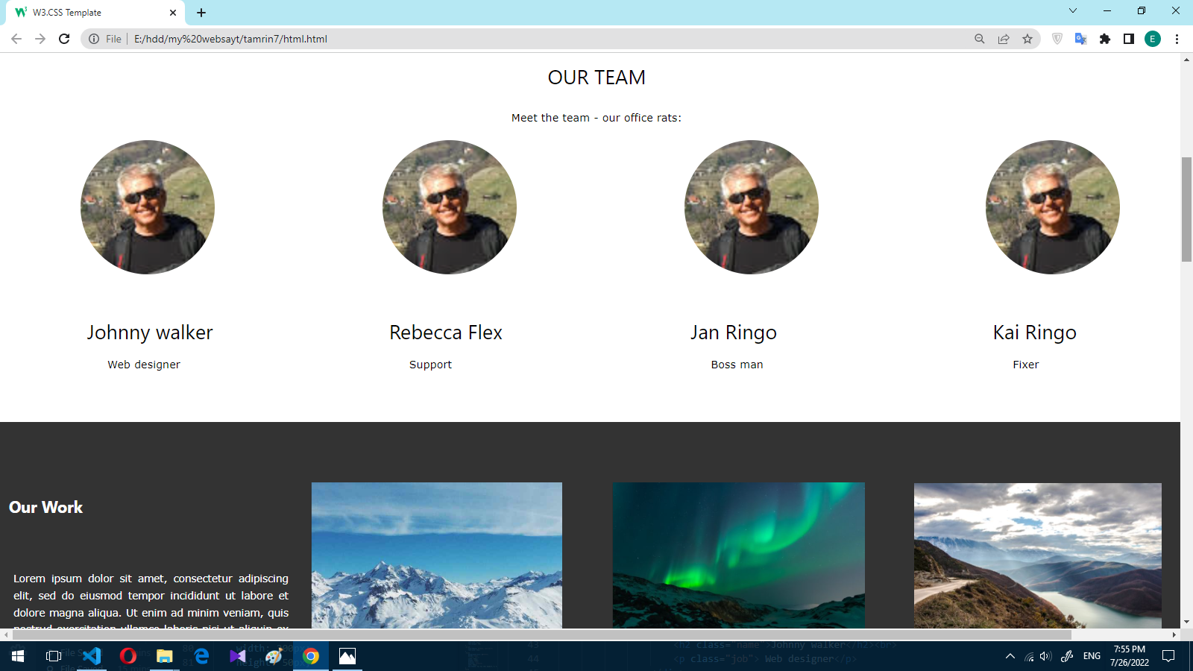The height and width of the screenshot is (671, 1193).
Task: Click the horizontal scrollbar thumb
Action: (541, 634)
